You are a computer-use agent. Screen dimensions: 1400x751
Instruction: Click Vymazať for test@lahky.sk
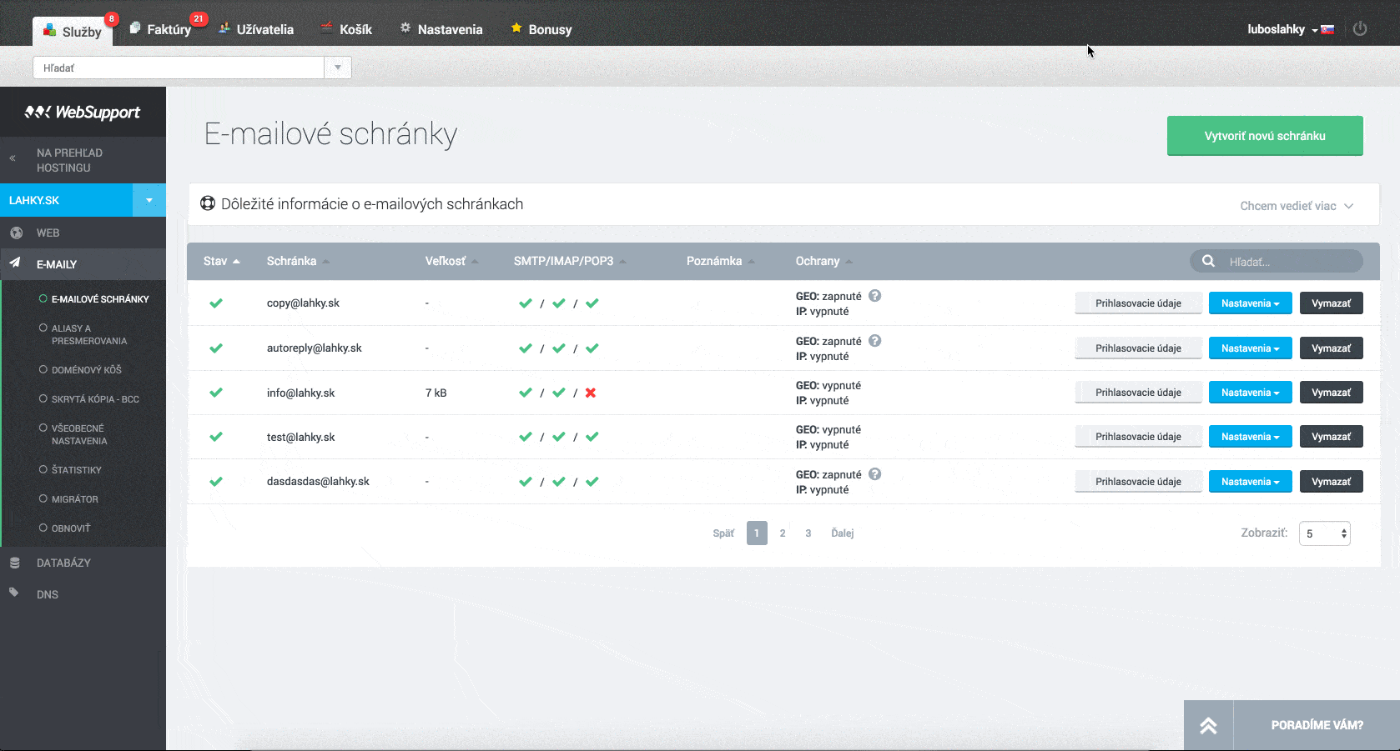tap(1331, 437)
